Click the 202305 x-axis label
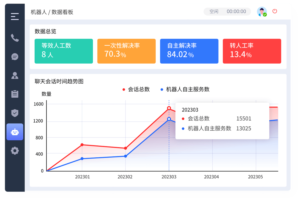The height and width of the screenshot is (201, 301). tap(255, 177)
